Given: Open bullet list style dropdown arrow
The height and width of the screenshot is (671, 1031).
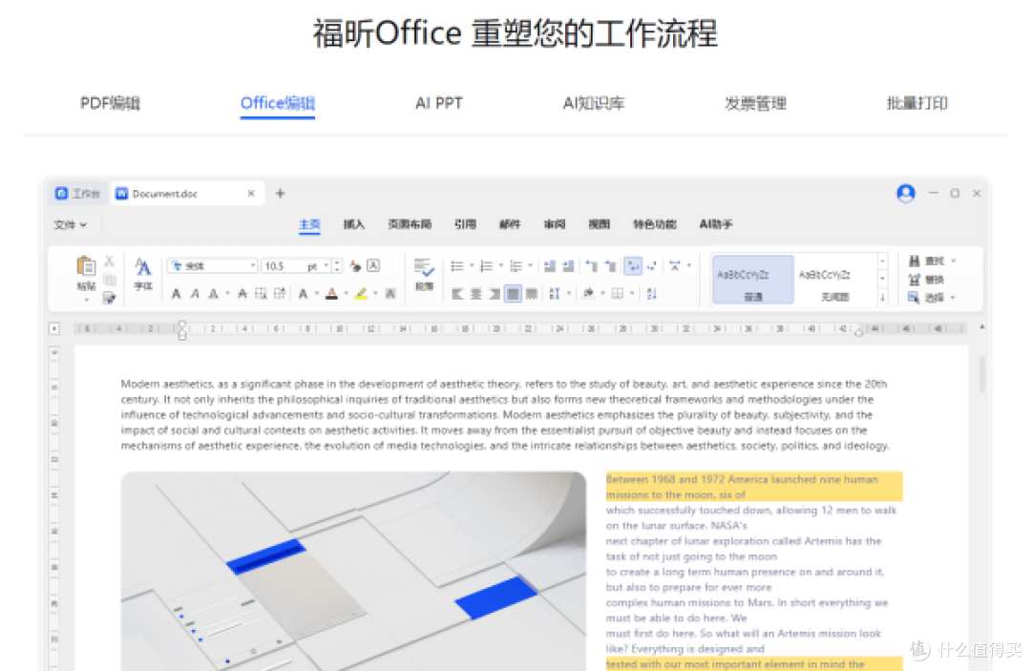Looking at the screenshot, I should 472,266.
